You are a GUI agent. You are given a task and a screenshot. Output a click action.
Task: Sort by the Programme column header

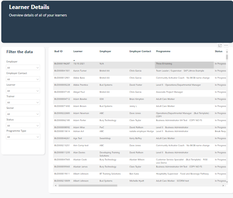163,51
